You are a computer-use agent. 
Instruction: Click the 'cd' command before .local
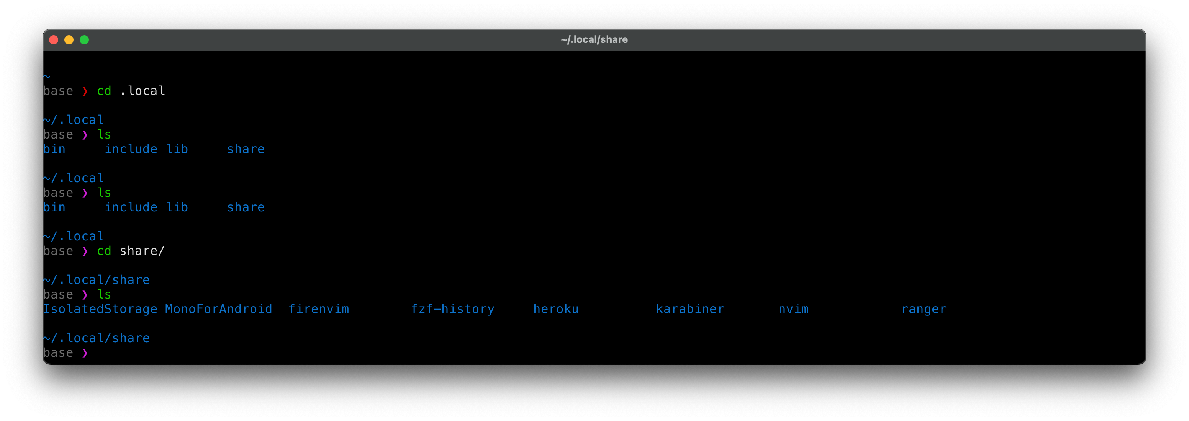pyautogui.click(x=104, y=91)
